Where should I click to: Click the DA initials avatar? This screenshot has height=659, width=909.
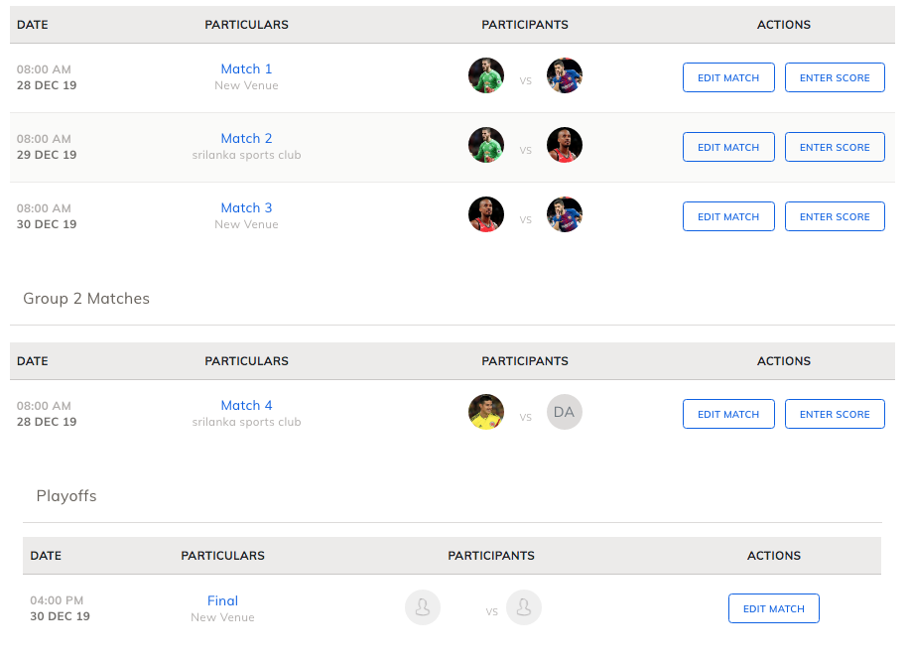(x=565, y=413)
